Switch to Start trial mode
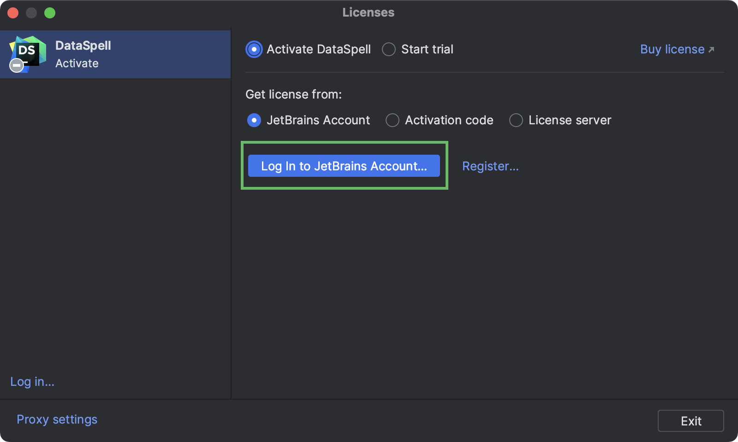738x442 pixels. tap(389, 49)
